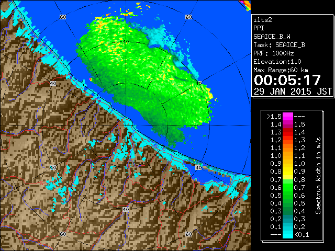Pick the bright green swatch beside left "0.6"
The image size is (335, 251).
288,187
